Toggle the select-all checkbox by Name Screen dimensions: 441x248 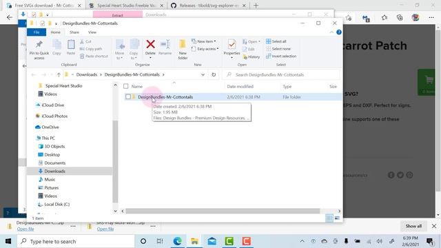click(x=126, y=86)
